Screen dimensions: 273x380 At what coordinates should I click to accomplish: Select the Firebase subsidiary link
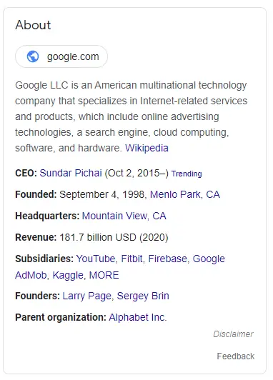167,259
